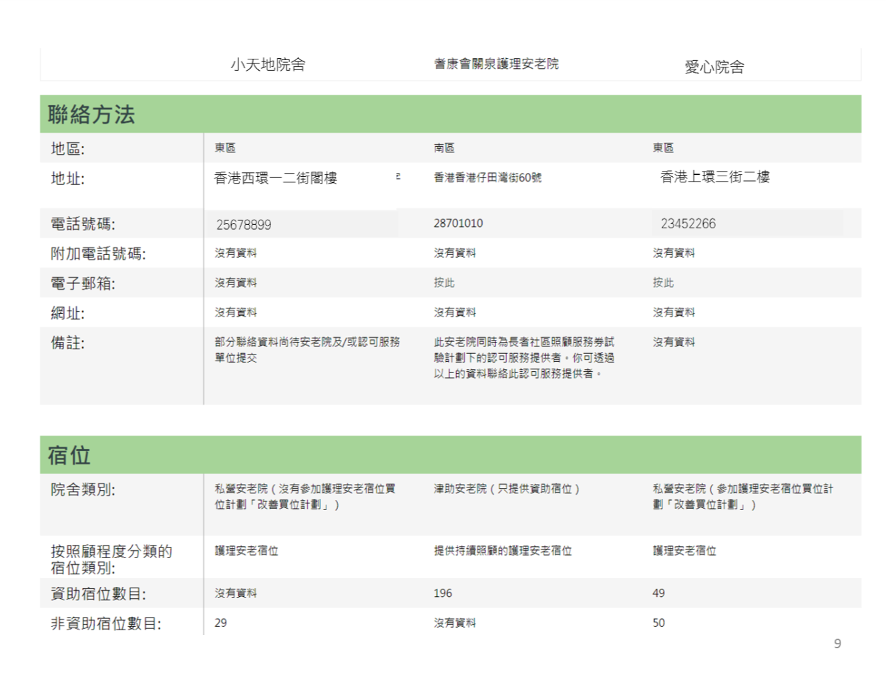This screenshot has height=675, width=886.
Task: Select the 非資助宿位數目 row label
Action: [105, 624]
